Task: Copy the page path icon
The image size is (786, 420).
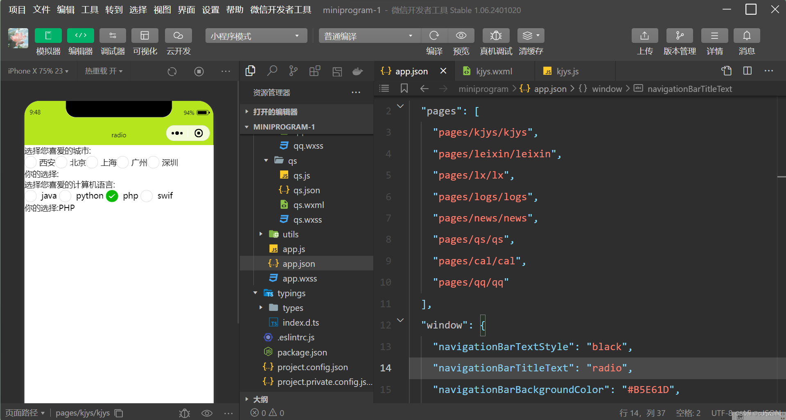Action: click(x=119, y=413)
